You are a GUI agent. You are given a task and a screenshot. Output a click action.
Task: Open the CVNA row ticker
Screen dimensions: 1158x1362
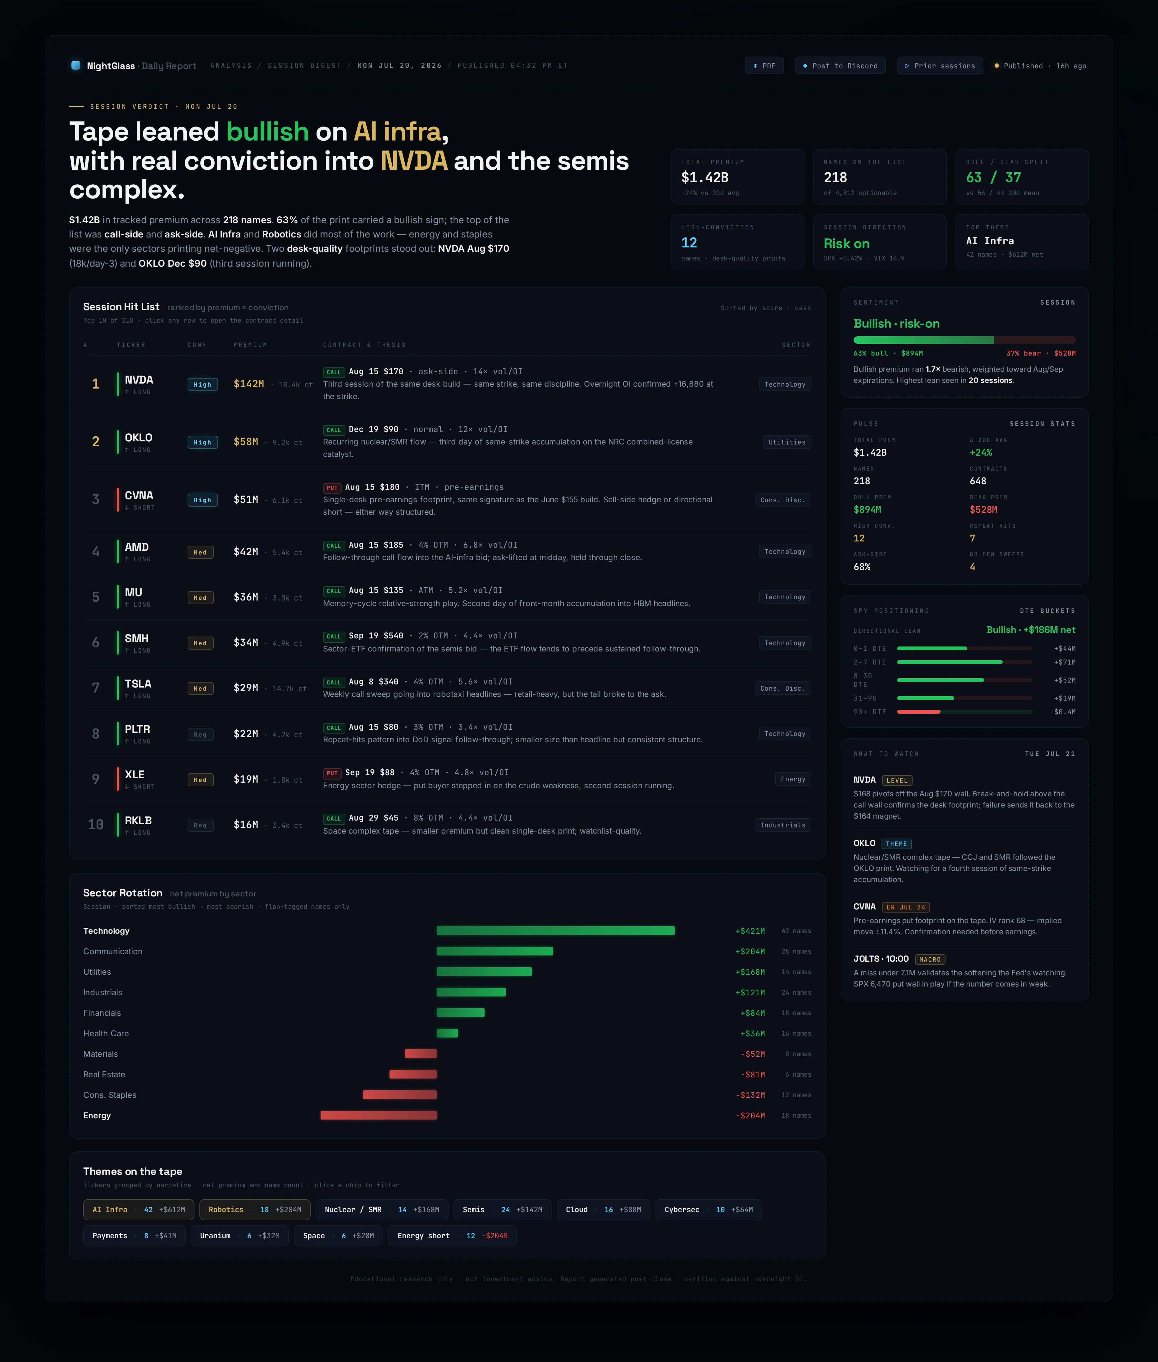139,495
